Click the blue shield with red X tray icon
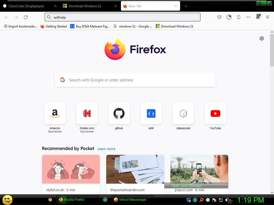This screenshot has height=205, width=274. click(189, 200)
